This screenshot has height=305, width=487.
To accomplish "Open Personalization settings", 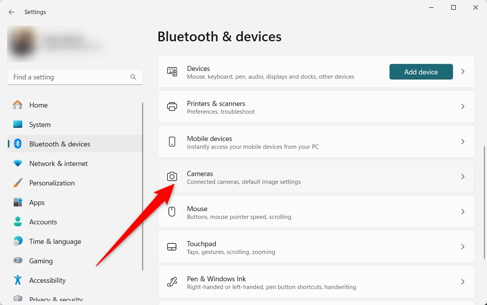I will (75, 183).
